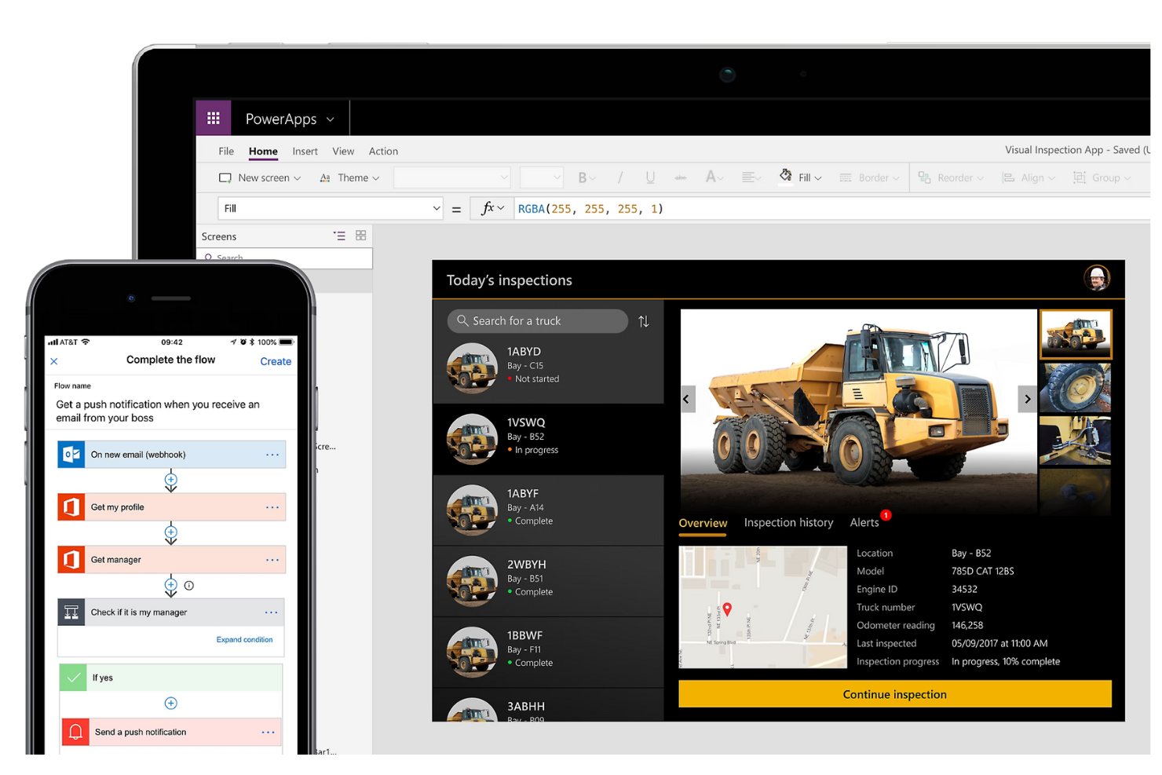1162x775 pixels.
Task: Click the Continue inspection button
Action: [895, 694]
